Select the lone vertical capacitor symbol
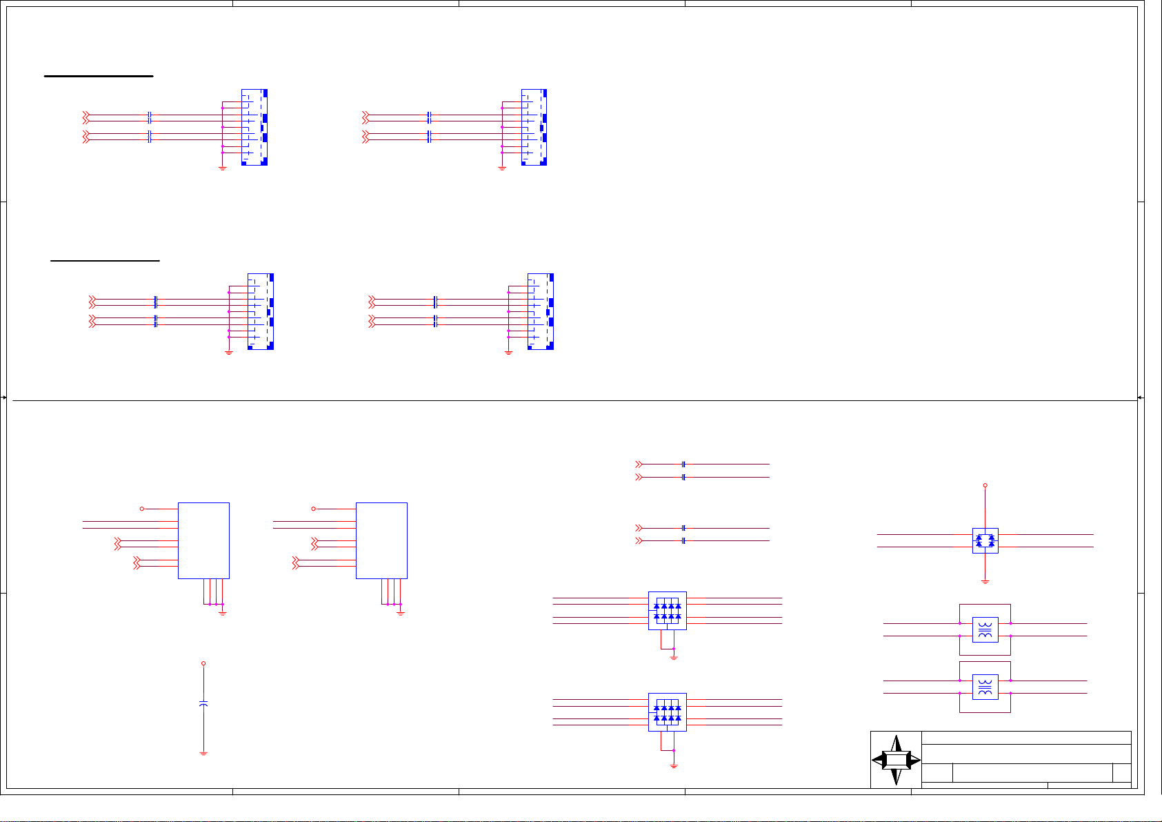Screen dimensions: 1162x822 click(203, 703)
